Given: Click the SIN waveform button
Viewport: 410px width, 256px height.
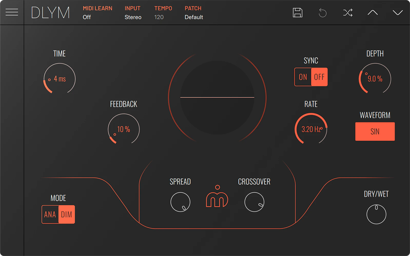Looking at the screenshot, I should click(x=375, y=131).
